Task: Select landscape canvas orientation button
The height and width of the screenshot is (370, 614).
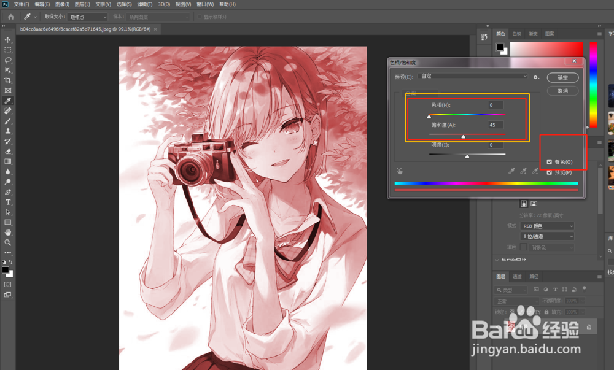Action: pos(534,204)
